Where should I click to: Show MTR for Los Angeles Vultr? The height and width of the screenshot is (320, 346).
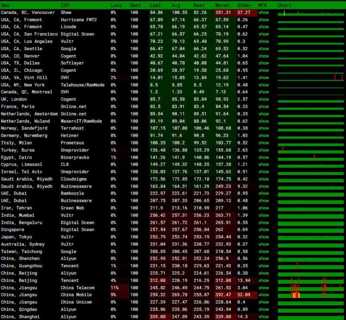tap(264, 42)
